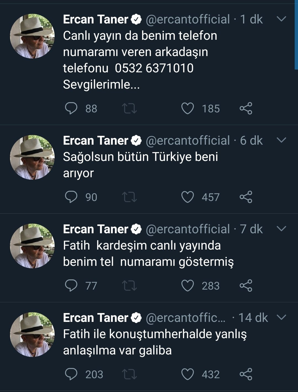The width and height of the screenshot is (298, 392).
Task: Open the avatar beside the 14 dk tweet
Action: (32, 335)
